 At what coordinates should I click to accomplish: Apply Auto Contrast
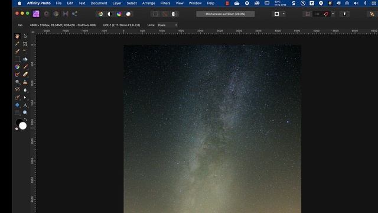[110, 14]
